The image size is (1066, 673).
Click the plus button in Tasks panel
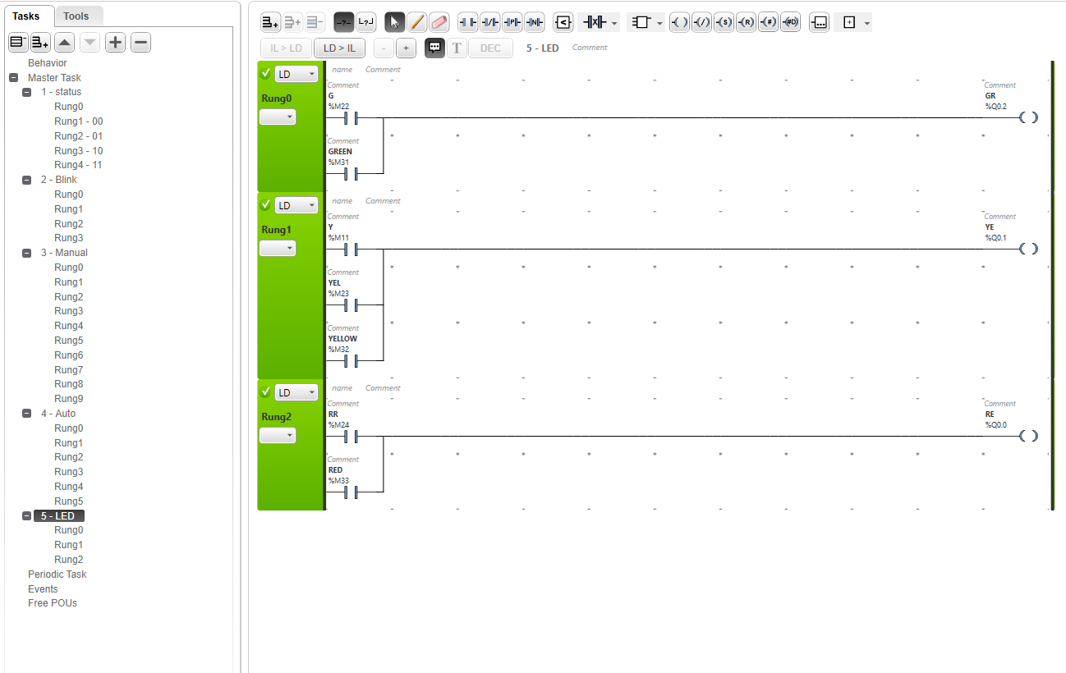click(x=116, y=43)
